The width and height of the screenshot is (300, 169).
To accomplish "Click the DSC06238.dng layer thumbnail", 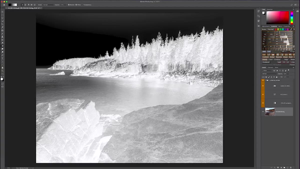I will tap(270, 111).
